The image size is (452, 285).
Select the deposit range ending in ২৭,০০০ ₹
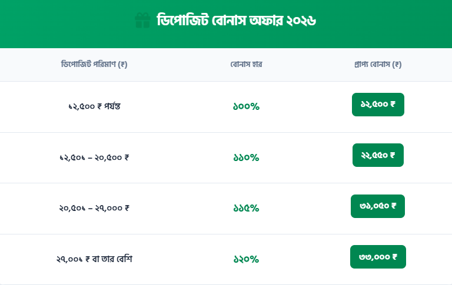[x=94, y=208]
